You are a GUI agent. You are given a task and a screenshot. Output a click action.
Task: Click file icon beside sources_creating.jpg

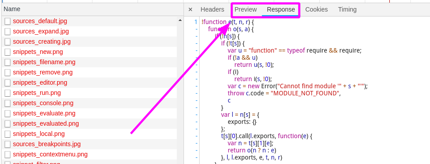pos(8,42)
